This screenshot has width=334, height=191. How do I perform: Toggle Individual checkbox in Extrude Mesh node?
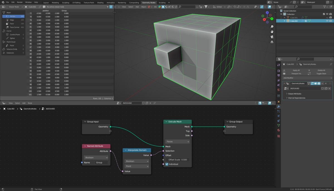pyautogui.click(x=167, y=164)
